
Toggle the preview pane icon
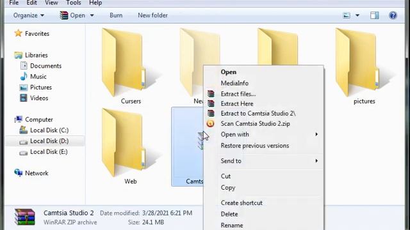[374, 15]
